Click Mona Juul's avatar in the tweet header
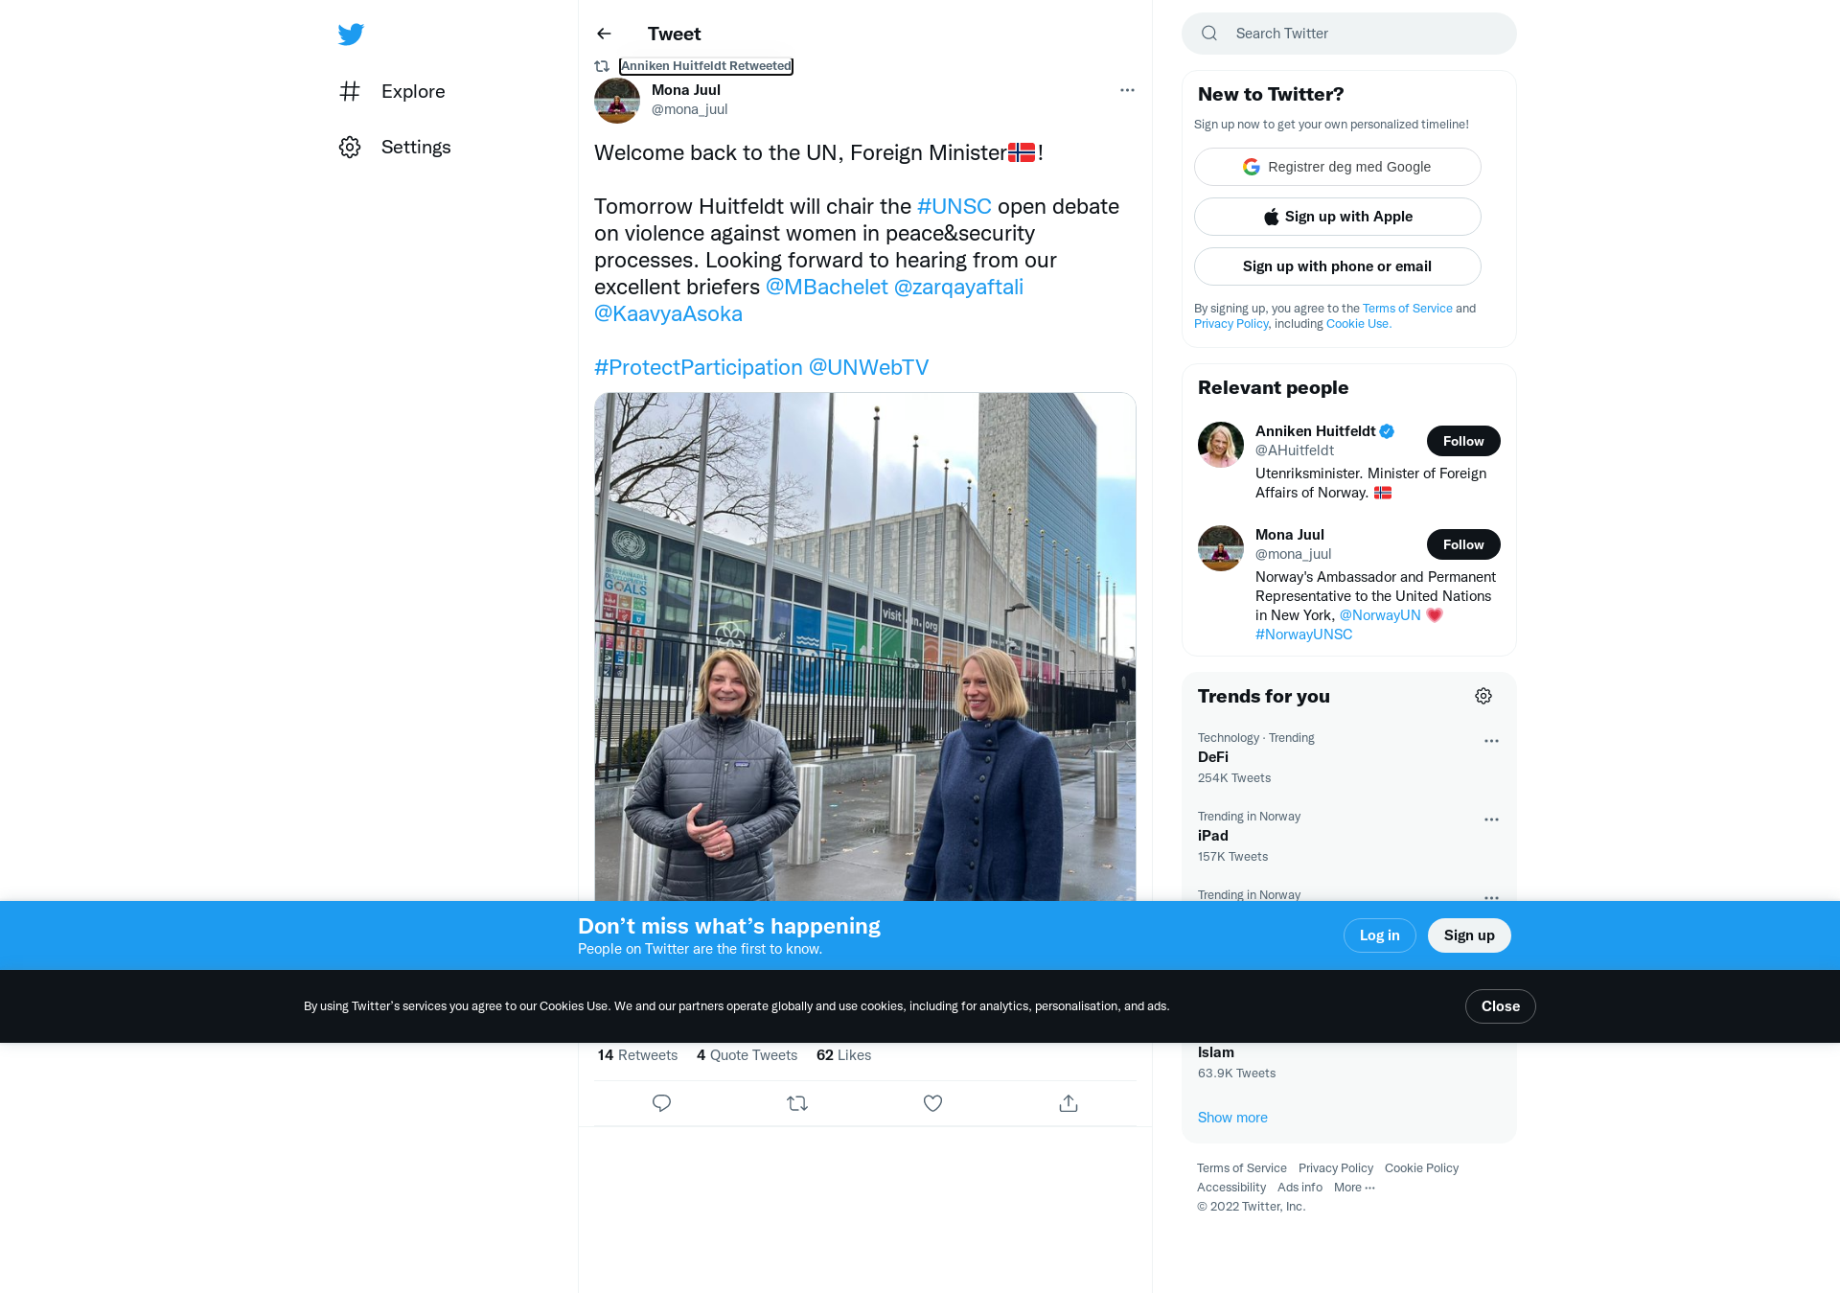Image resolution: width=1840 pixels, height=1293 pixels. pyautogui.click(x=617, y=101)
